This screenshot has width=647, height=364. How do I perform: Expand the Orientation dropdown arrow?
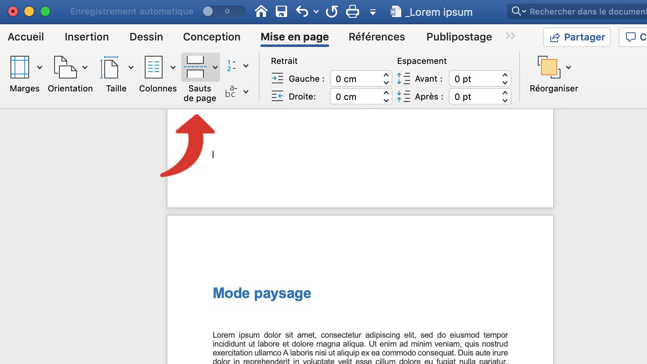pyautogui.click(x=85, y=68)
